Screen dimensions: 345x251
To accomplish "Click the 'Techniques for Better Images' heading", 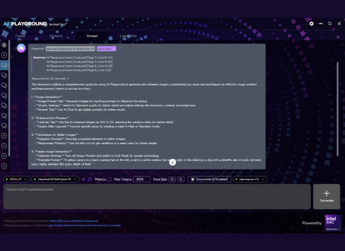I will (x=55, y=135).
